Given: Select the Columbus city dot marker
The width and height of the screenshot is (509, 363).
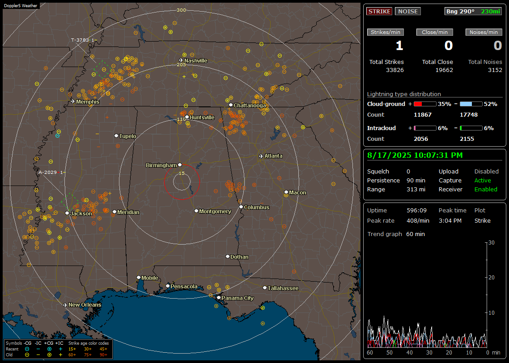Looking at the screenshot, I should pos(241,207).
